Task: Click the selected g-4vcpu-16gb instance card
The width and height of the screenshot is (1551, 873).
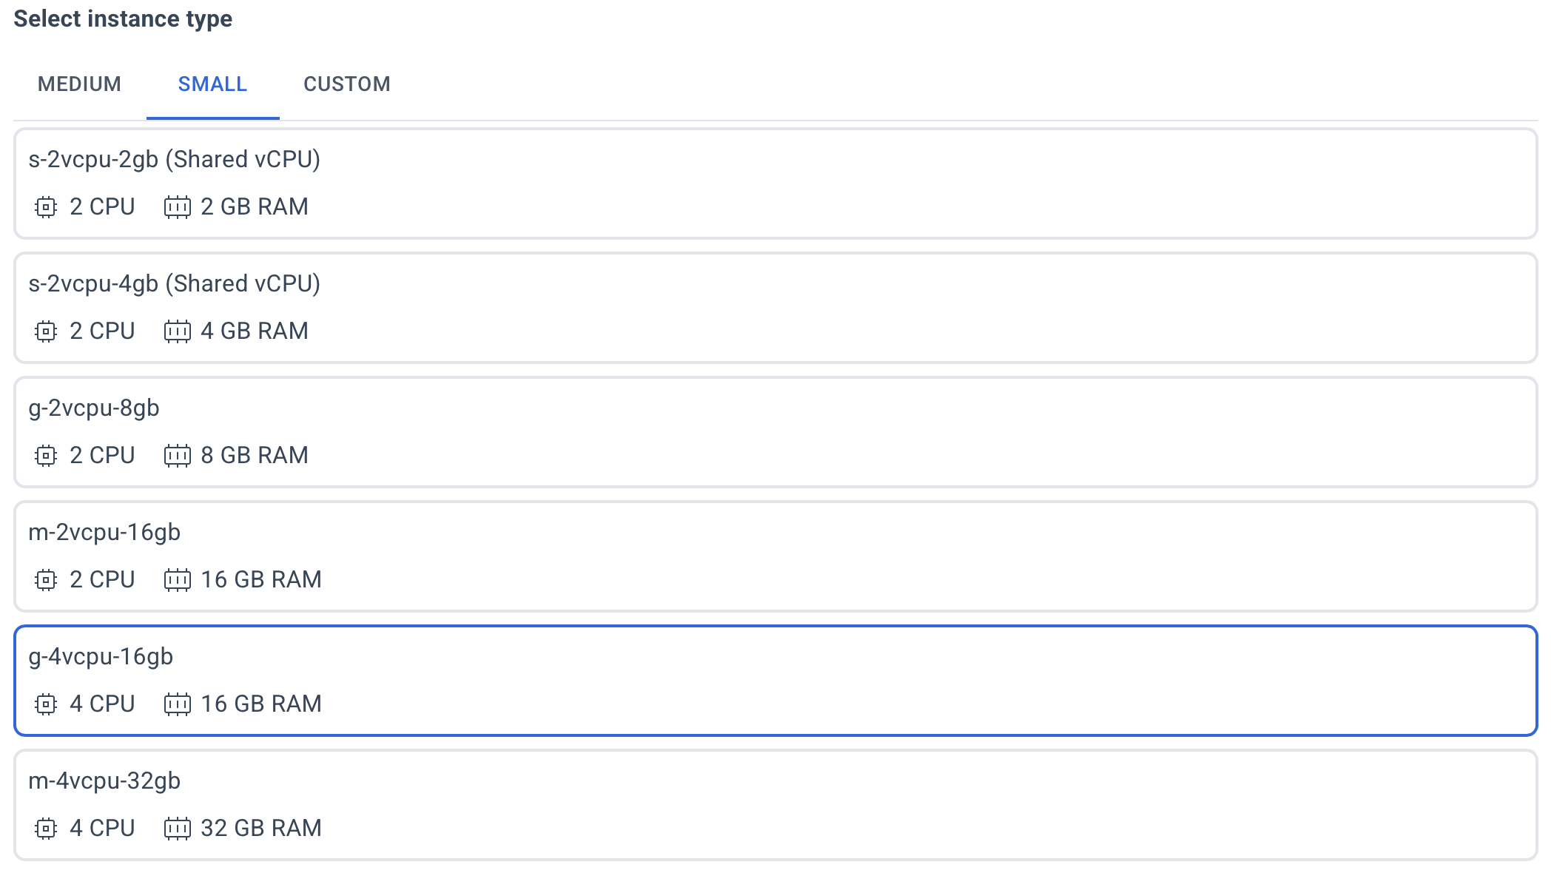Action: [x=775, y=681]
